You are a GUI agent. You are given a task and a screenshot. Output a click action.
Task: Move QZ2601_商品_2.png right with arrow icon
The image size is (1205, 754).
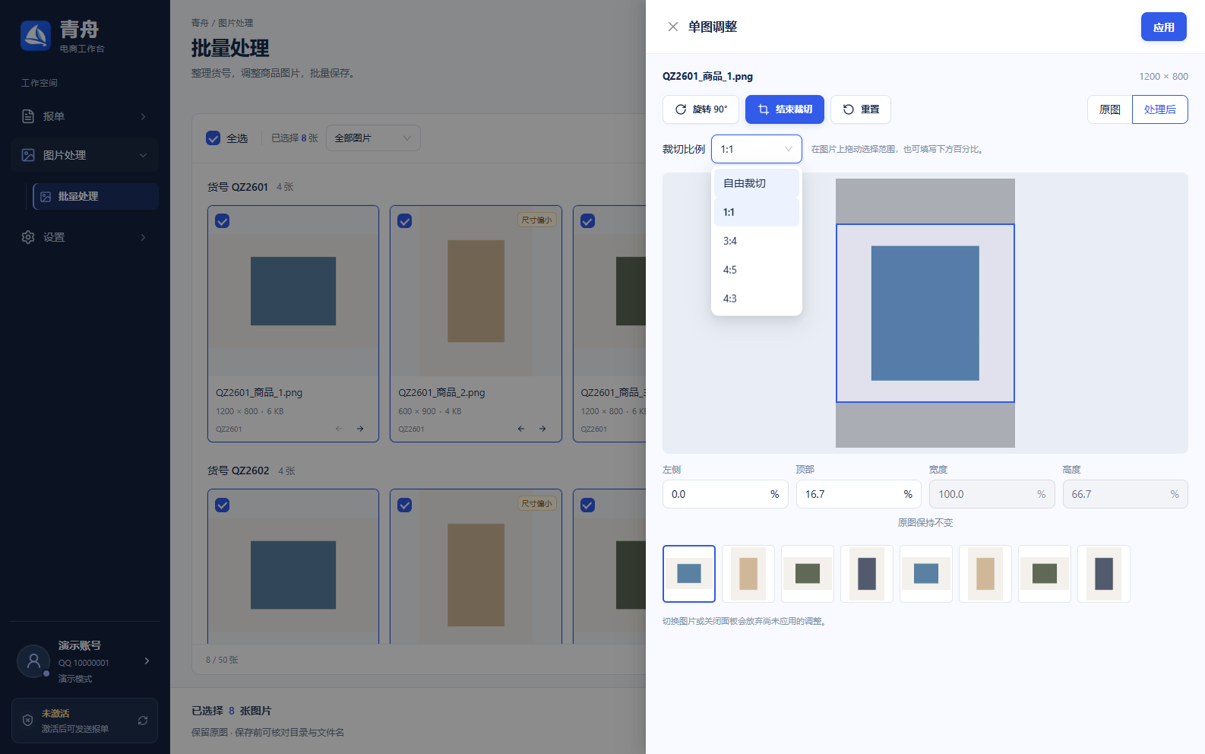coord(542,429)
